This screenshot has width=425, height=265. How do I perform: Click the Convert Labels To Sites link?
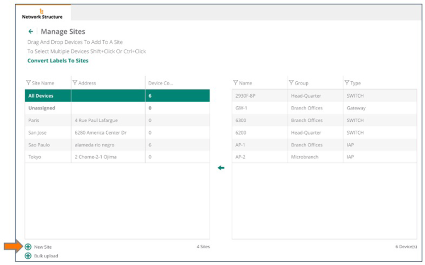click(x=58, y=61)
